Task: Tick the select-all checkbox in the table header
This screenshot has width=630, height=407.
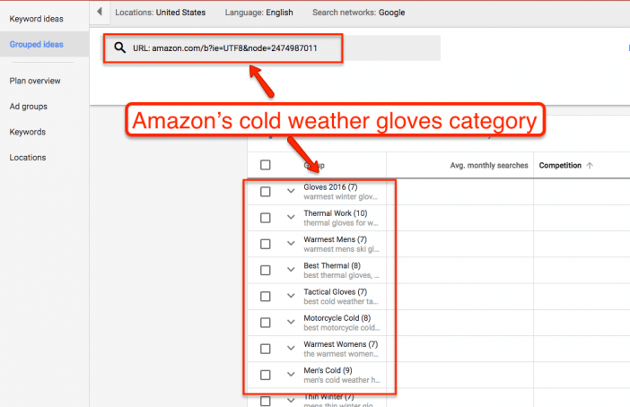Action: point(265,165)
